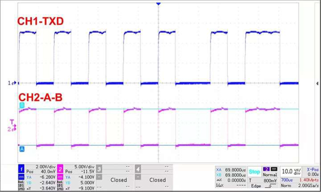This screenshot has width=321, height=192.
Task: Click the rising edge trigger slope icon
Action: pyautogui.click(x=270, y=186)
